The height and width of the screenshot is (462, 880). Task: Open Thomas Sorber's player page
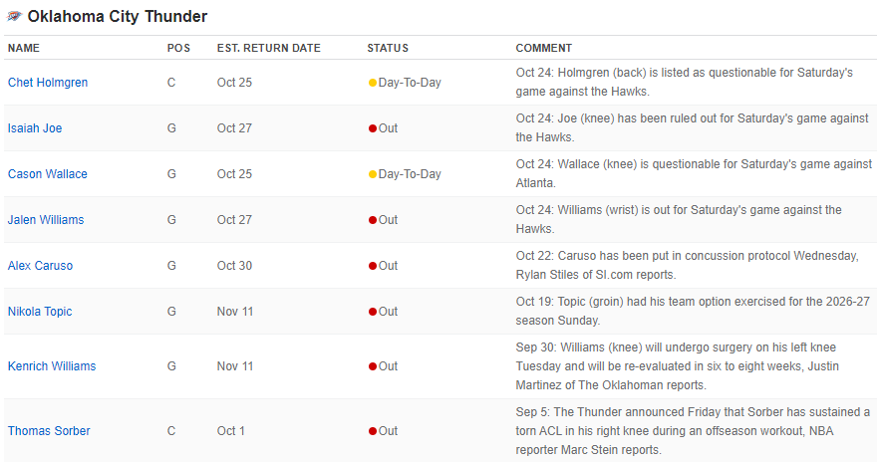click(x=49, y=431)
